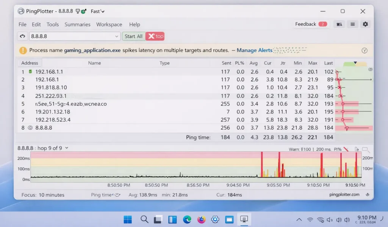Open the Workspace menu
This screenshot has width=388, height=227.
[109, 25]
